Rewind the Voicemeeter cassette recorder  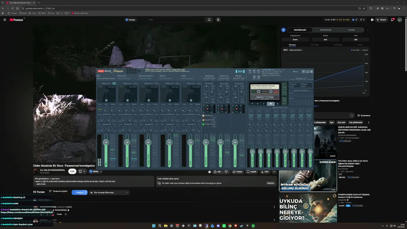coord(252,104)
